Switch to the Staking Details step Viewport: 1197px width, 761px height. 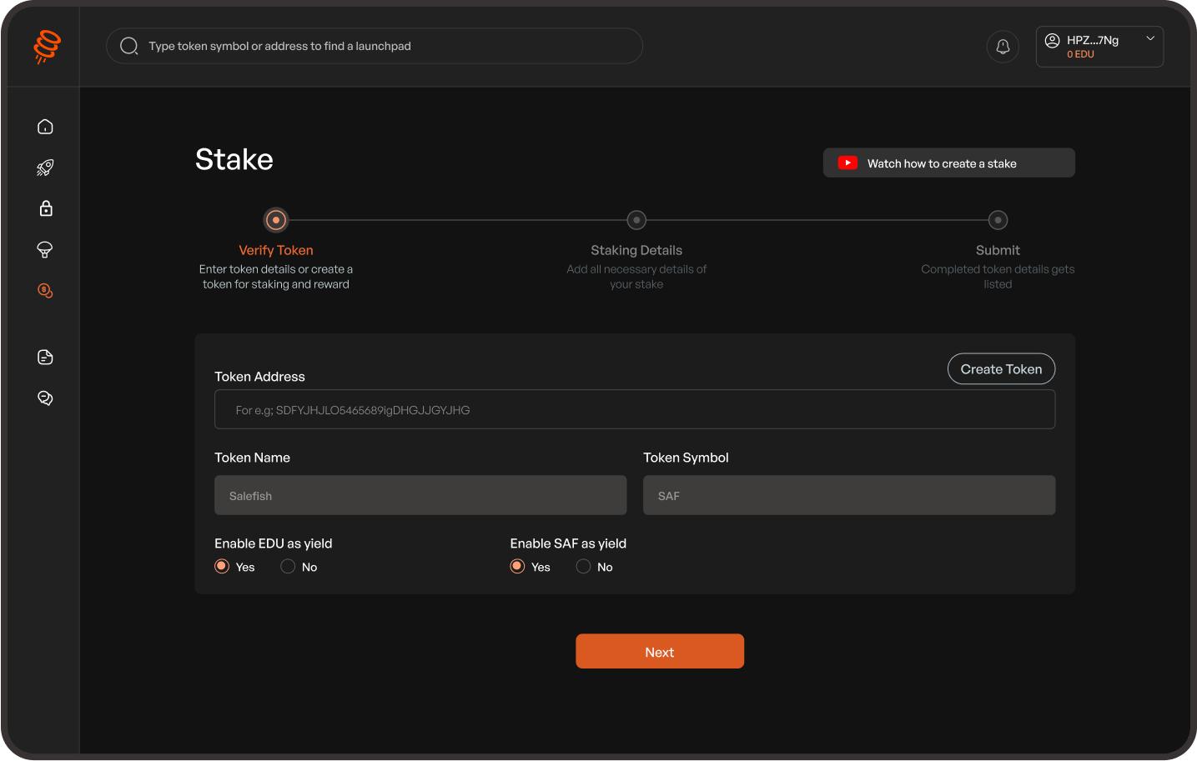(636, 219)
